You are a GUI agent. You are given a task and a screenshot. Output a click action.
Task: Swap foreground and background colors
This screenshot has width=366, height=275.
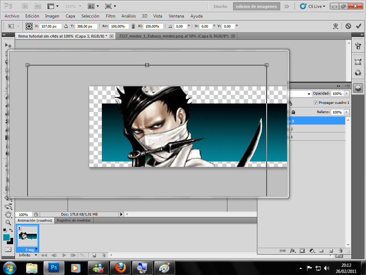tap(11, 230)
